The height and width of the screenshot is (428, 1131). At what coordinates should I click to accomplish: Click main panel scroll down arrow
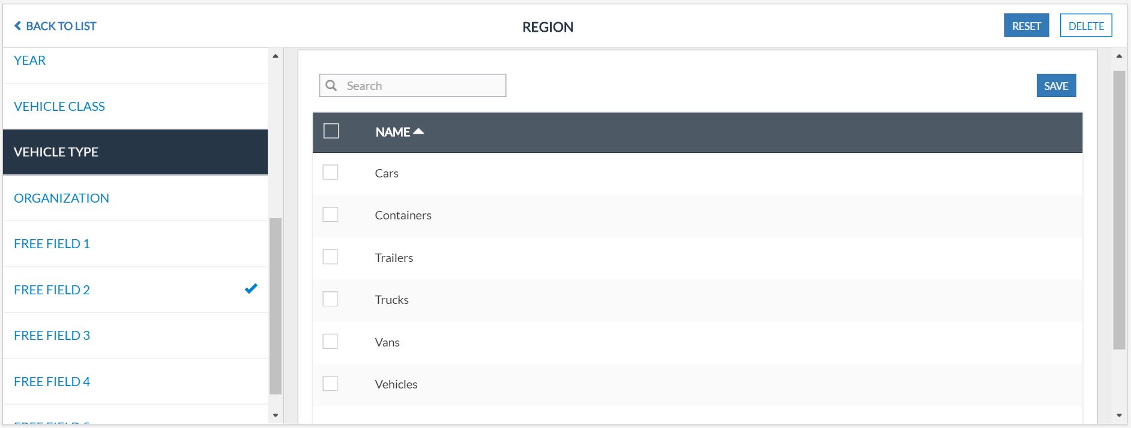tap(1119, 415)
